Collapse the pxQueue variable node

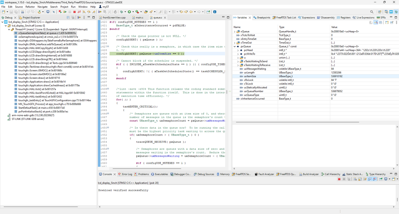click(x=234, y=46)
